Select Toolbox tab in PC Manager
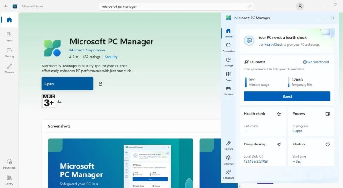 coord(229,91)
